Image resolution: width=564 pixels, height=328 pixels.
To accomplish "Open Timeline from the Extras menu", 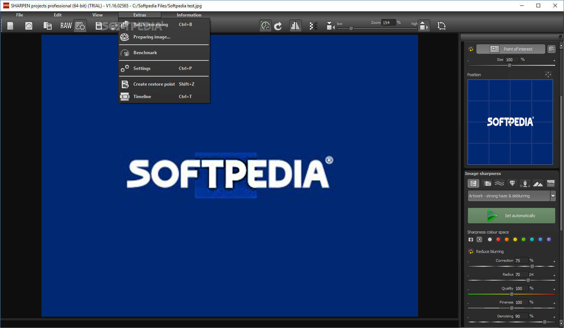I will (164, 97).
